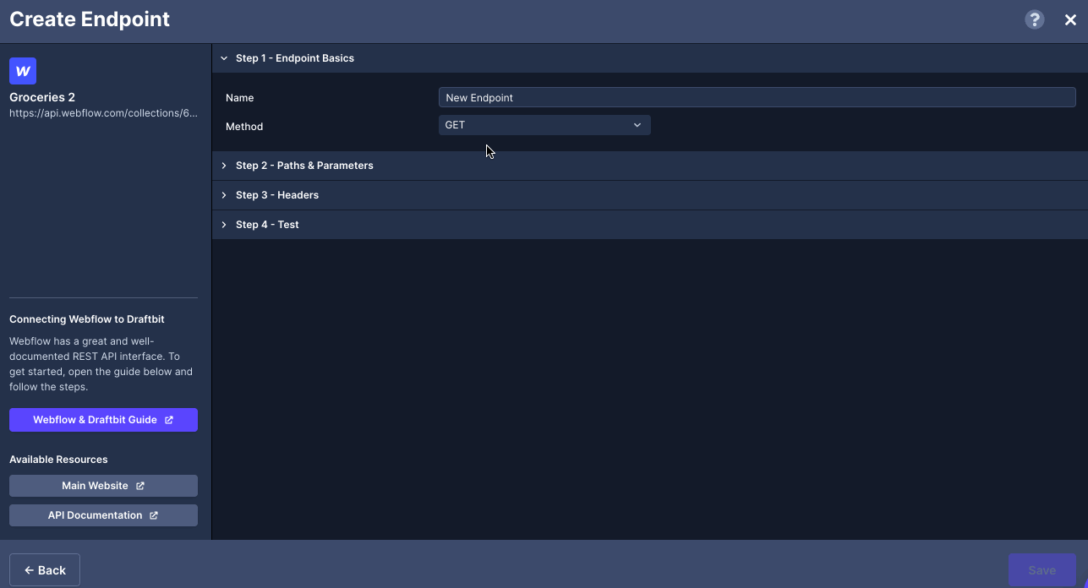Open the API Documentation resource
The image size is (1088, 588).
[103, 515]
